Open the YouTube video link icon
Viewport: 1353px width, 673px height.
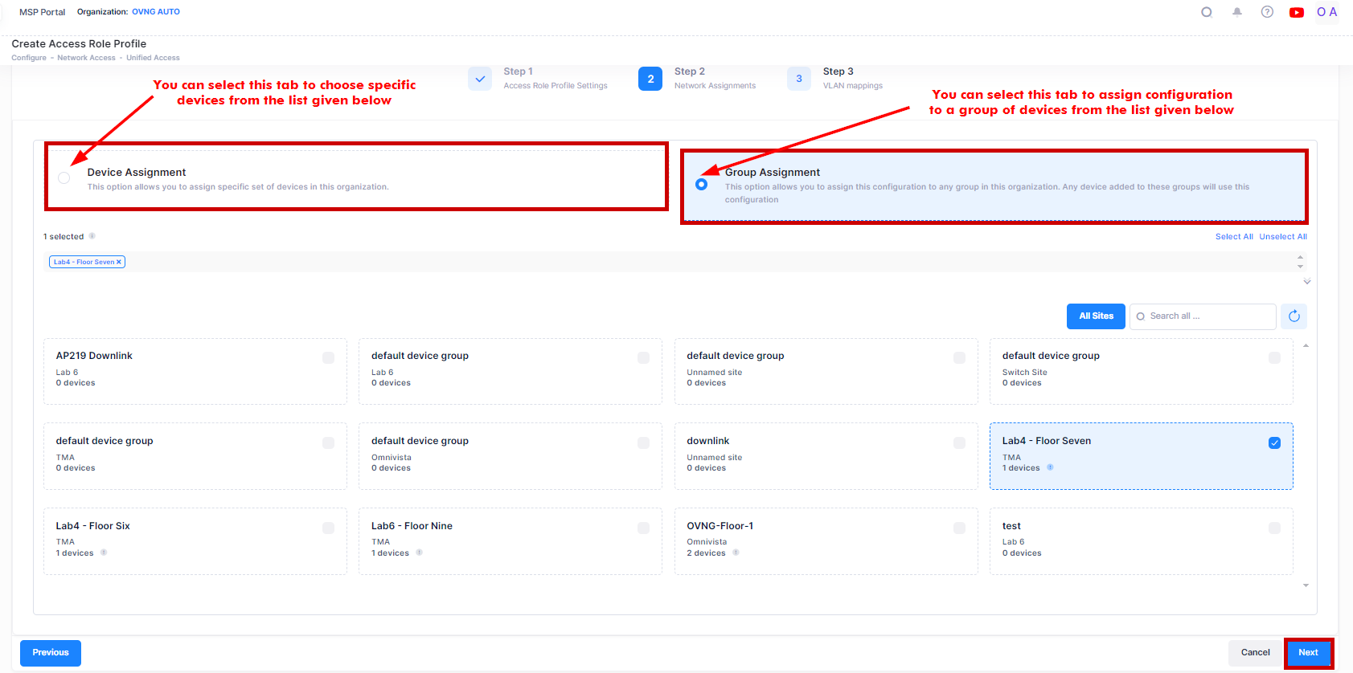pos(1296,12)
